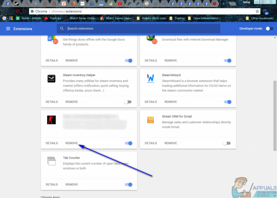Remove the SteamWizard extension
Image resolution: width=277 pixels, height=198 pixels.
[171, 102]
